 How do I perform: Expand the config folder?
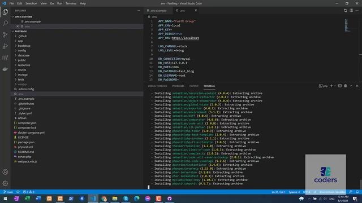(22, 51)
